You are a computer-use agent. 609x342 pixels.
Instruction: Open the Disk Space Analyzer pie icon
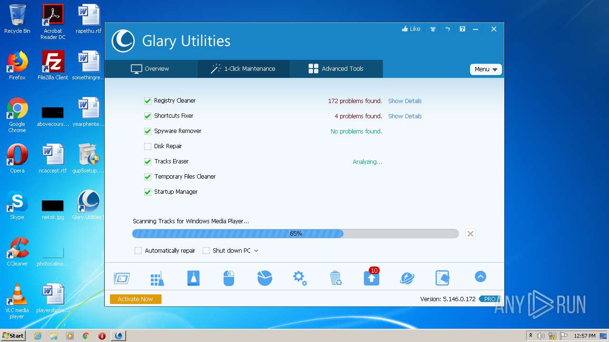[265, 278]
